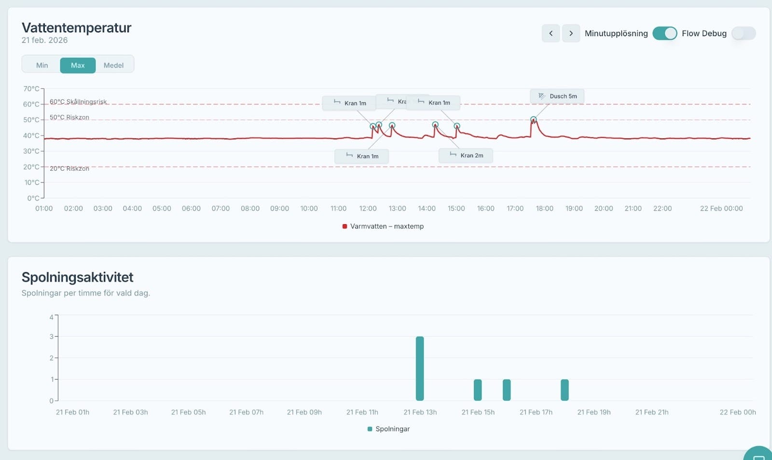
Task: Click the faucet icon in Kran 2m label
Action: point(453,155)
